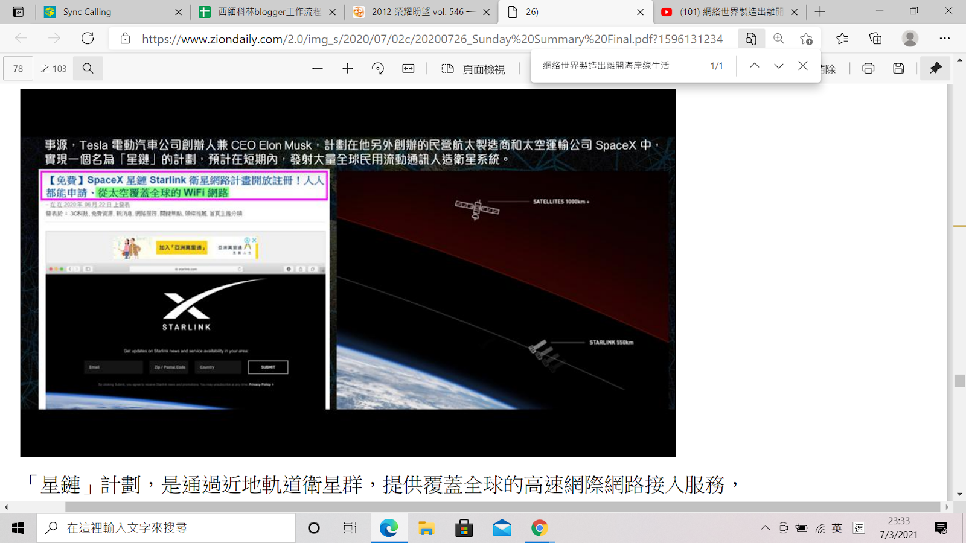Switch to the 2012 榮耀盼望 vol. 546 tab
Image resolution: width=966 pixels, height=543 pixels.
tap(421, 11)
